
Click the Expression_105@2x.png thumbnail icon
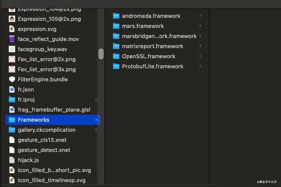12,19
